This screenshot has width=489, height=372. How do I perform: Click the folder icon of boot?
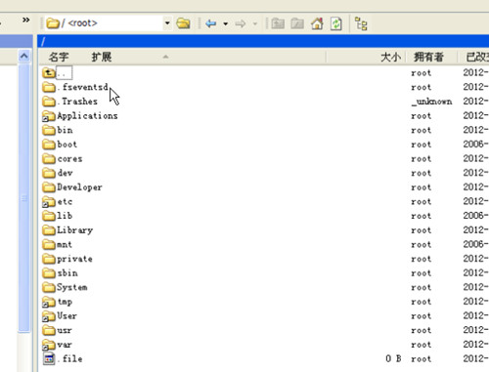[49, 145]
